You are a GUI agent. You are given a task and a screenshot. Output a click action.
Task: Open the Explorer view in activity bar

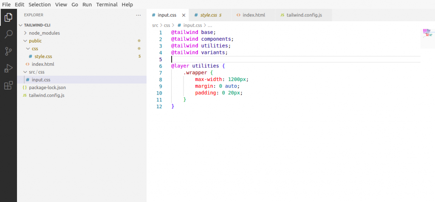(8, 17)
